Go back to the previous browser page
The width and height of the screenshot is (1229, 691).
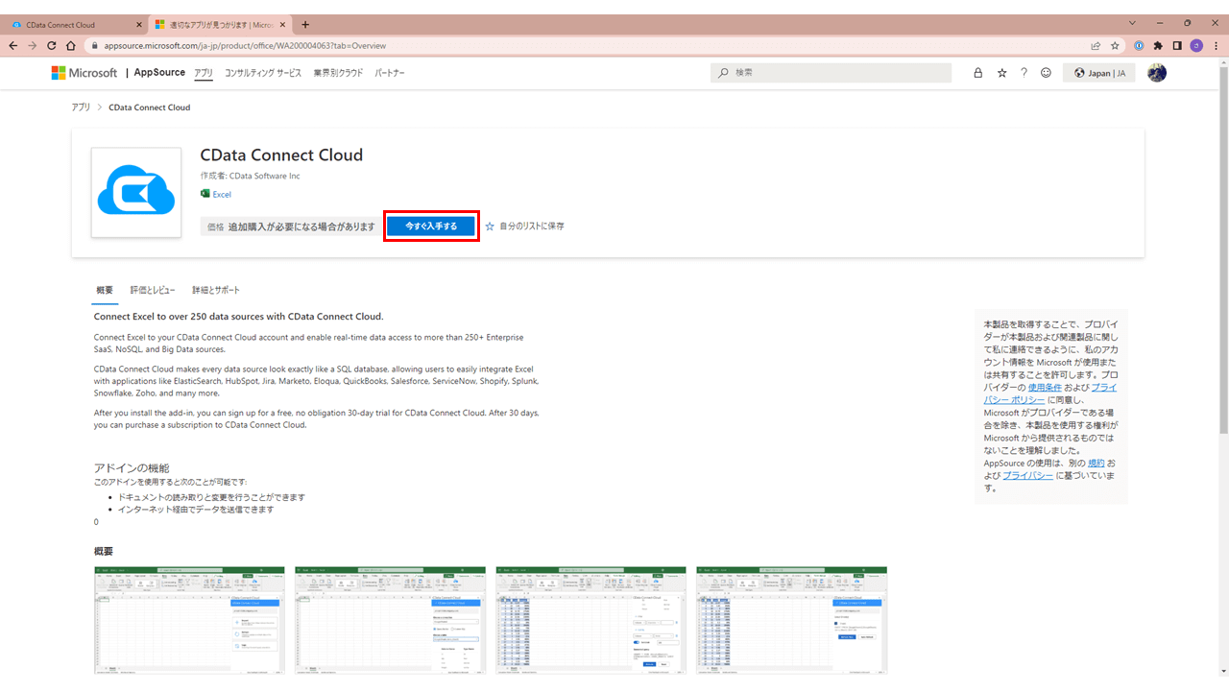tap(13, 45)
